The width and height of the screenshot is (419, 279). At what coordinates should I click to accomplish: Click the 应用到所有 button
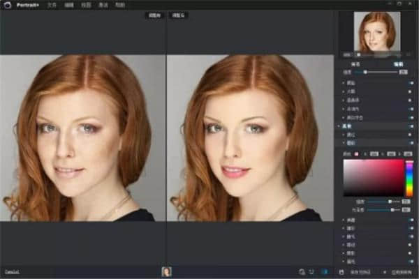400,271
